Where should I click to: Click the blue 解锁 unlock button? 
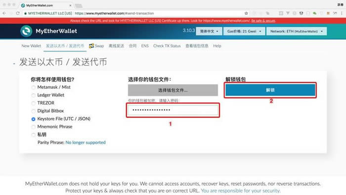(x=270, y=90)
